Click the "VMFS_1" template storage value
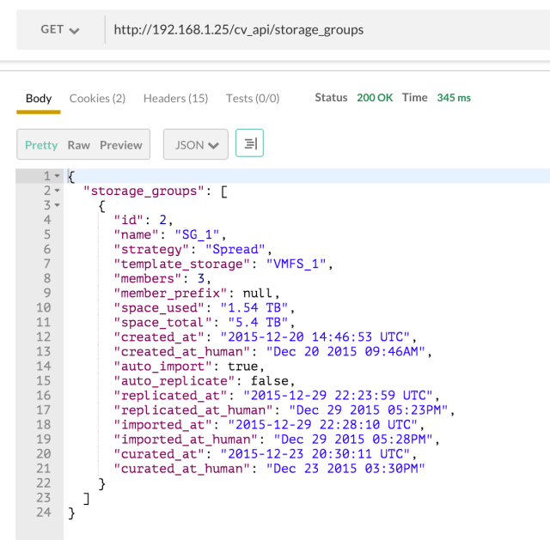The height and width of the screenshot is (540, 550). coord(296,264)
